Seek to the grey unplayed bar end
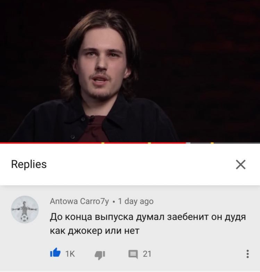 259,143
